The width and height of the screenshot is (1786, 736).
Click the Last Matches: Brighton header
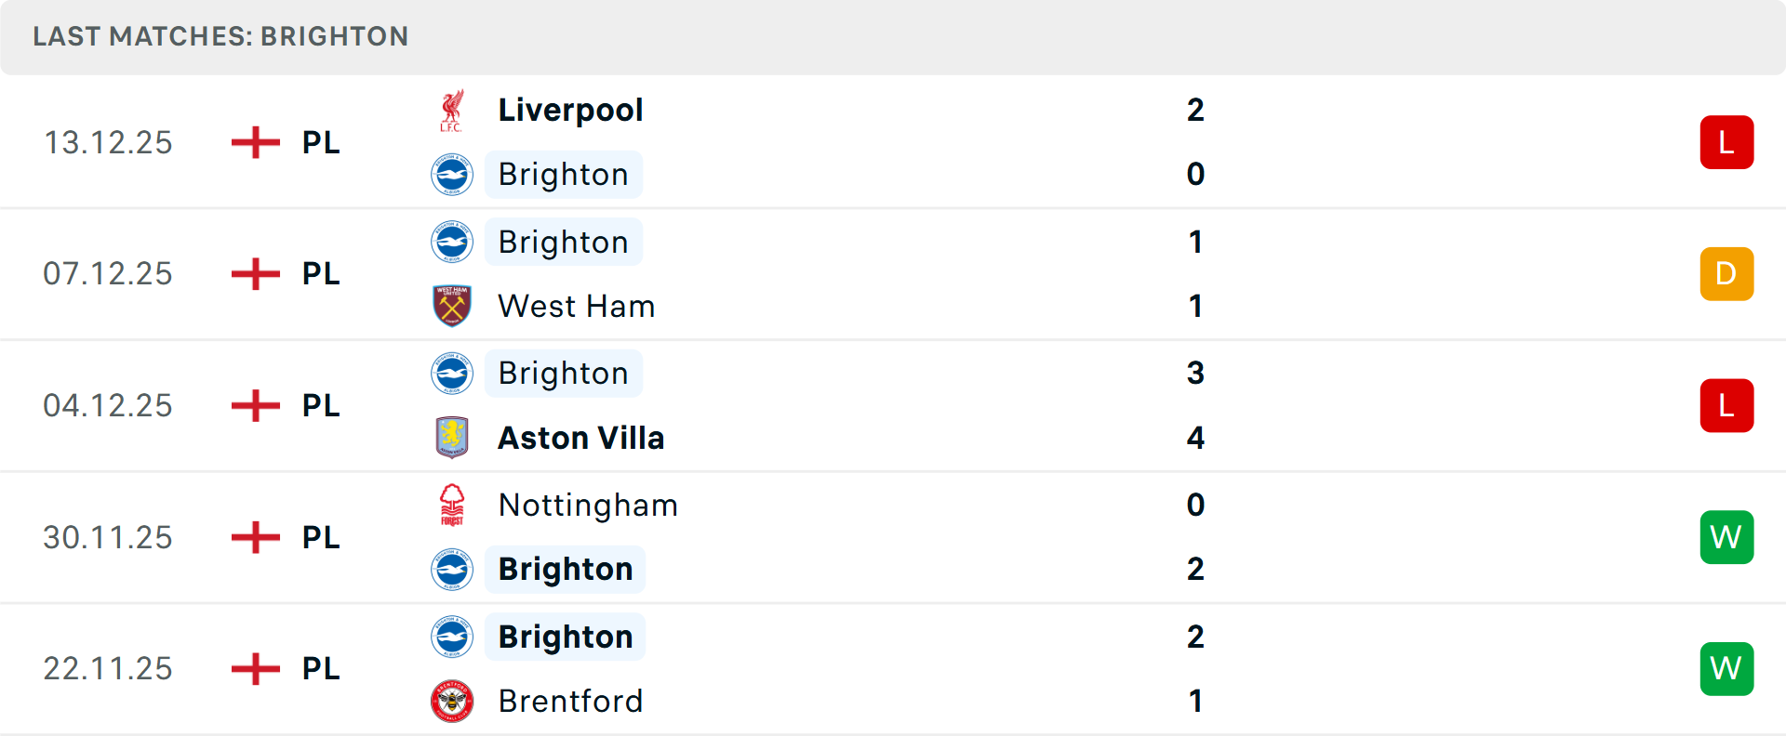pos(220,36)
